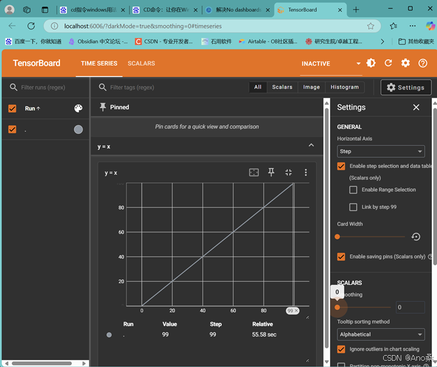437x367 pixels.
Task: Show more bookmarks chevron
Action: pyautogui.click(x=383, y=41)
